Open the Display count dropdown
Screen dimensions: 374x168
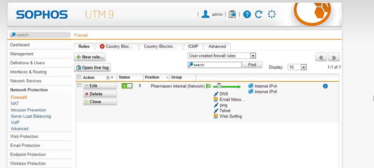click(x=297, y=67)
